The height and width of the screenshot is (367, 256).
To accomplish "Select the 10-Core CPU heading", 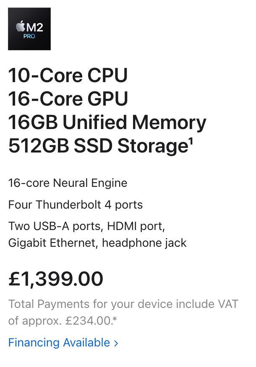I will coord(68,76).
